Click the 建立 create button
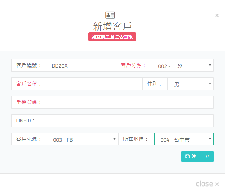Image resolution: width=225 pixels, height=193 pixels. point(198,157)
